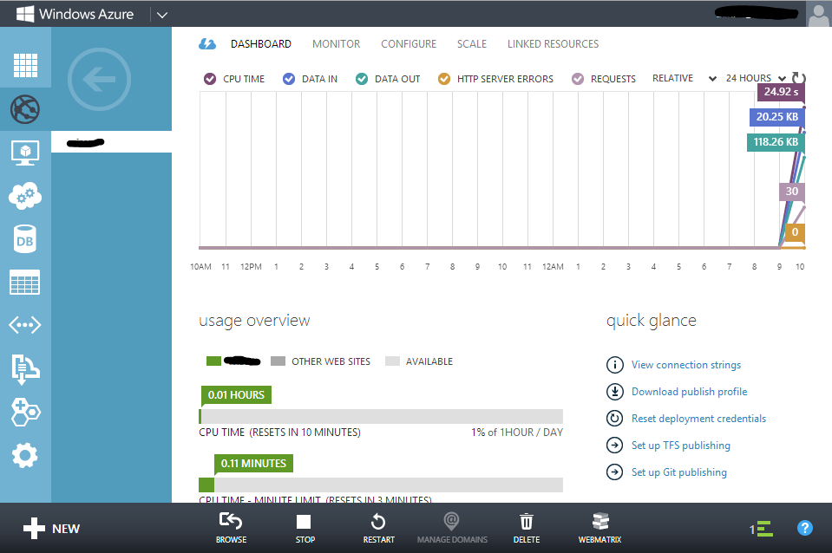Select the redacted site name in list
Viewport: 832px width, 553px height.
pyautogui.click(x=111, y=142)
